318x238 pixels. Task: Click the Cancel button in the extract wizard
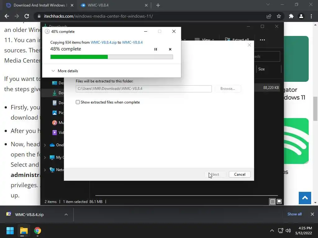tap(239, 174)
